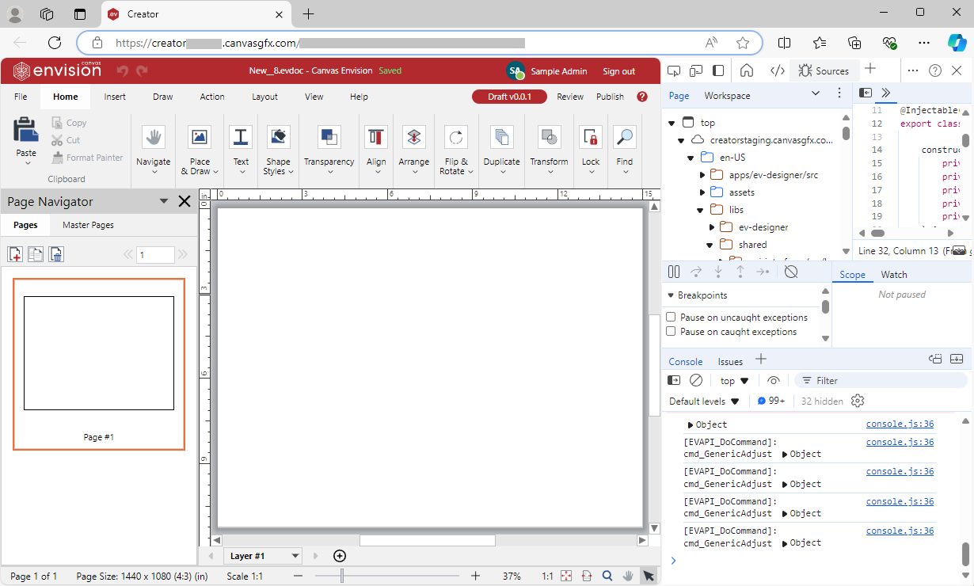Select the Navigate hand tool

click(x=153, y=138)
